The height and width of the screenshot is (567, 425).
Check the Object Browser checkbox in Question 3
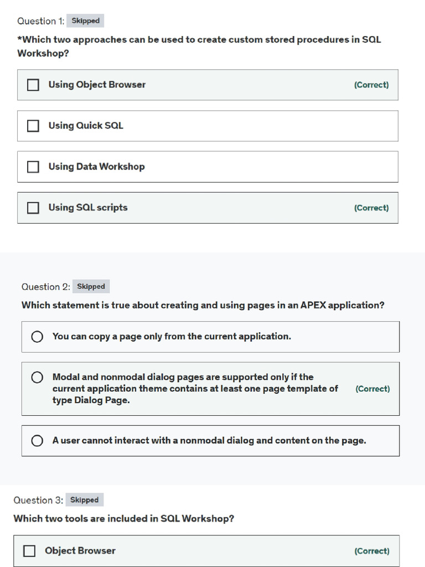pos(29,551)
